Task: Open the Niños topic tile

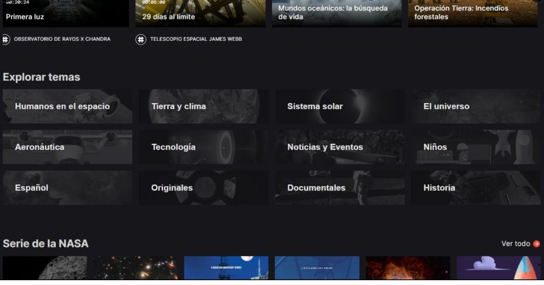Action: 476,147
